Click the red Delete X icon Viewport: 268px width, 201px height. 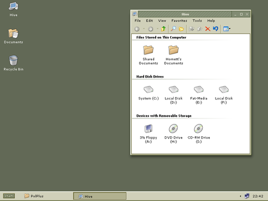pos(208,29)
